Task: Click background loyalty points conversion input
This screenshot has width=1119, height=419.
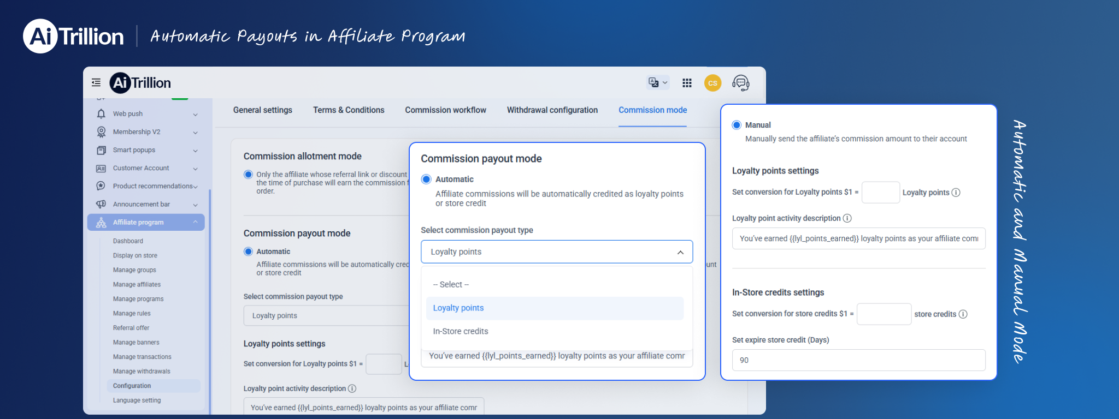Action: pos(384,364)
